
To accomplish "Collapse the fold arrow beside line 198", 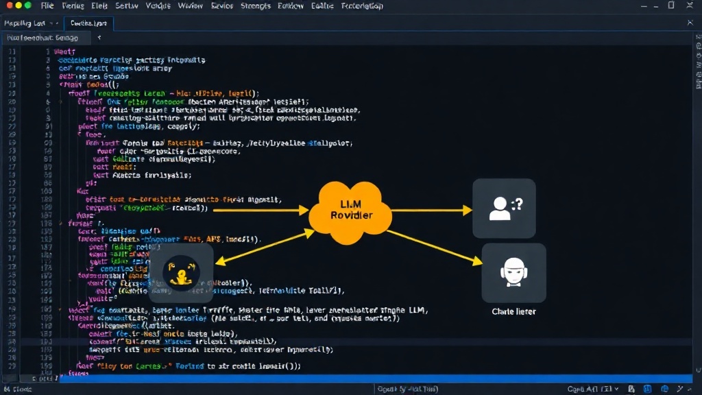I will point(60,223).
